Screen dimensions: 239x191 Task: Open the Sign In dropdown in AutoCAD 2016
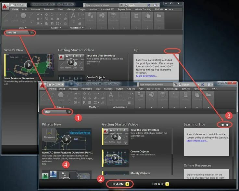(x=199, y=84)
